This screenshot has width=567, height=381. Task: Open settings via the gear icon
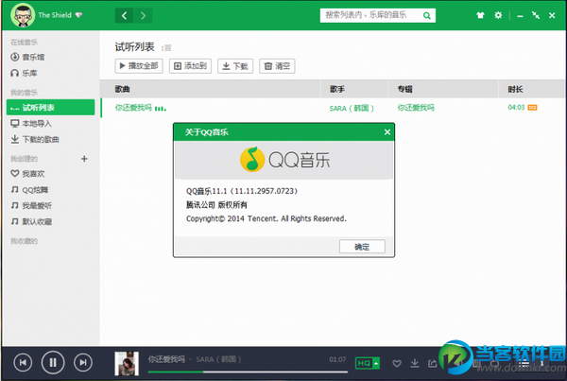pos(498,15)
